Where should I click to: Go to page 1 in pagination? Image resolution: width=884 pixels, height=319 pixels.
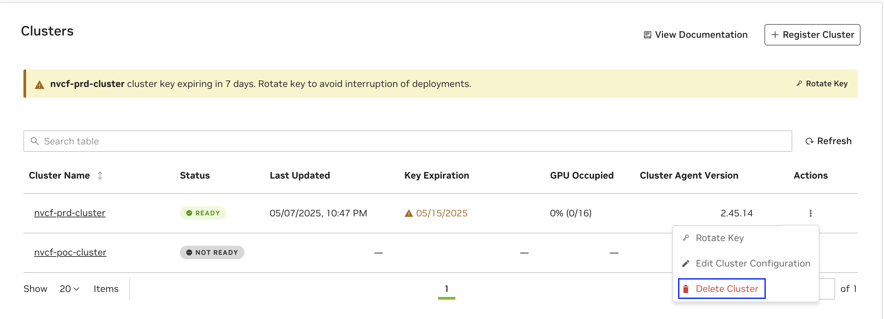pyautogui.click(x=446, y=289)
